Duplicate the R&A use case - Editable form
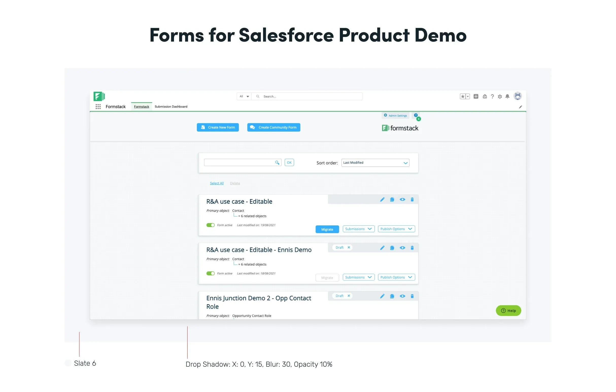Screen dimensions: 616x392 tap(392, 200)
